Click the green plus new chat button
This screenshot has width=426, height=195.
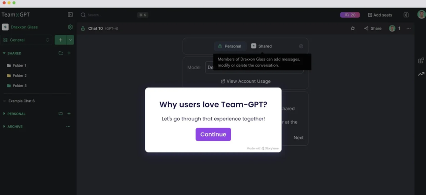point(60,40)
